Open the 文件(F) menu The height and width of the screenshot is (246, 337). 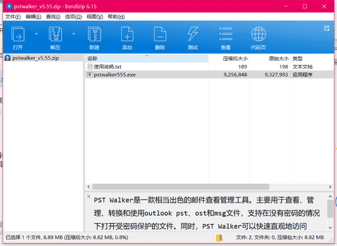click(13, 17)
